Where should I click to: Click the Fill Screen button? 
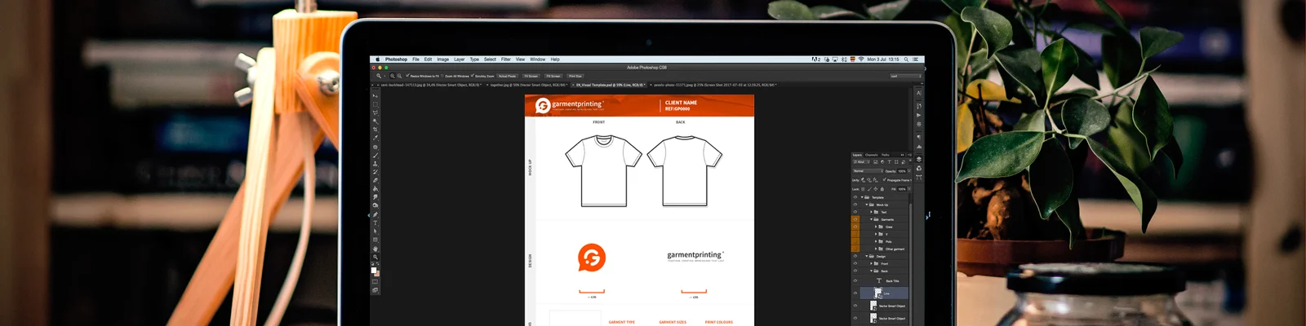coord(553,76)
